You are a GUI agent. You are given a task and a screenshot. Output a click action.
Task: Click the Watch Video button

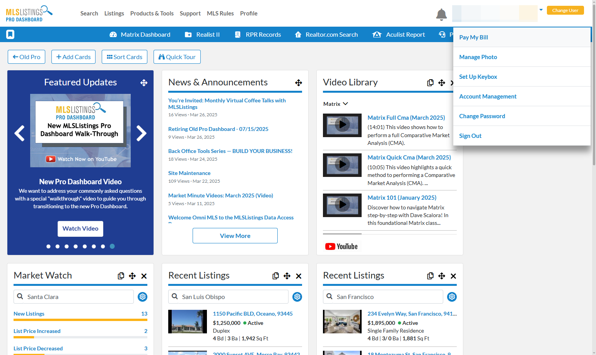coord(80,229)
